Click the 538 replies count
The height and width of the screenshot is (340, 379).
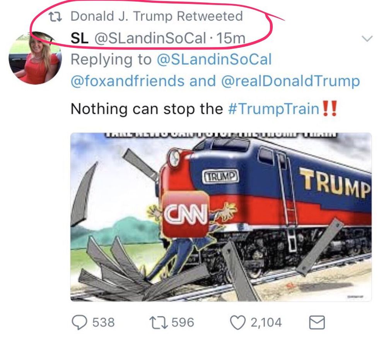[x=104, y=322]
